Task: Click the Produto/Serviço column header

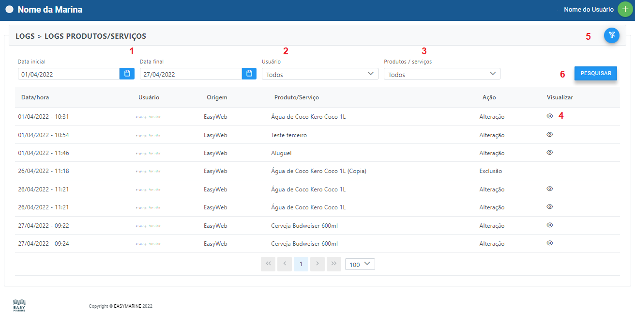Action: coord(296,97)
